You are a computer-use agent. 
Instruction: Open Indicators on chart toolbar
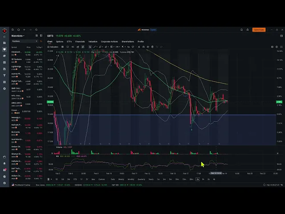click(53, 47)
